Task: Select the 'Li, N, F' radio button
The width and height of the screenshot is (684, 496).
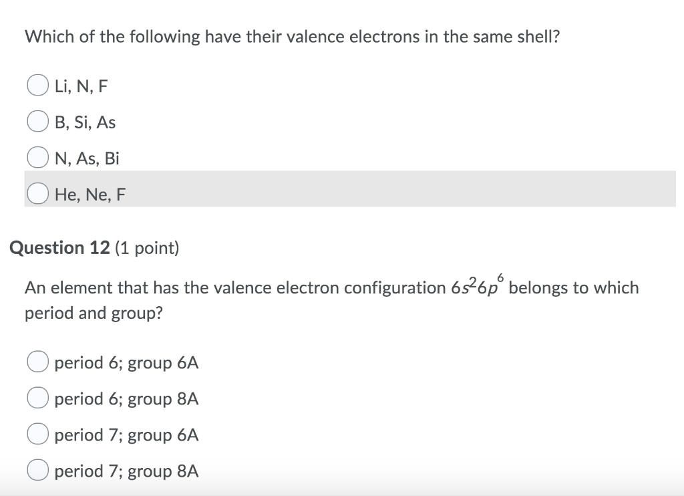Action: [38, 85]
